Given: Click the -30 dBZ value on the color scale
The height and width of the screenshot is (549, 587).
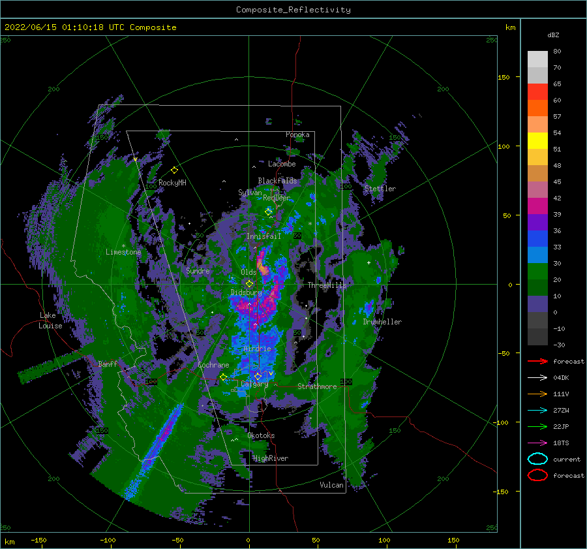Looking at the screenshot, I should click(x=559, y=345).
